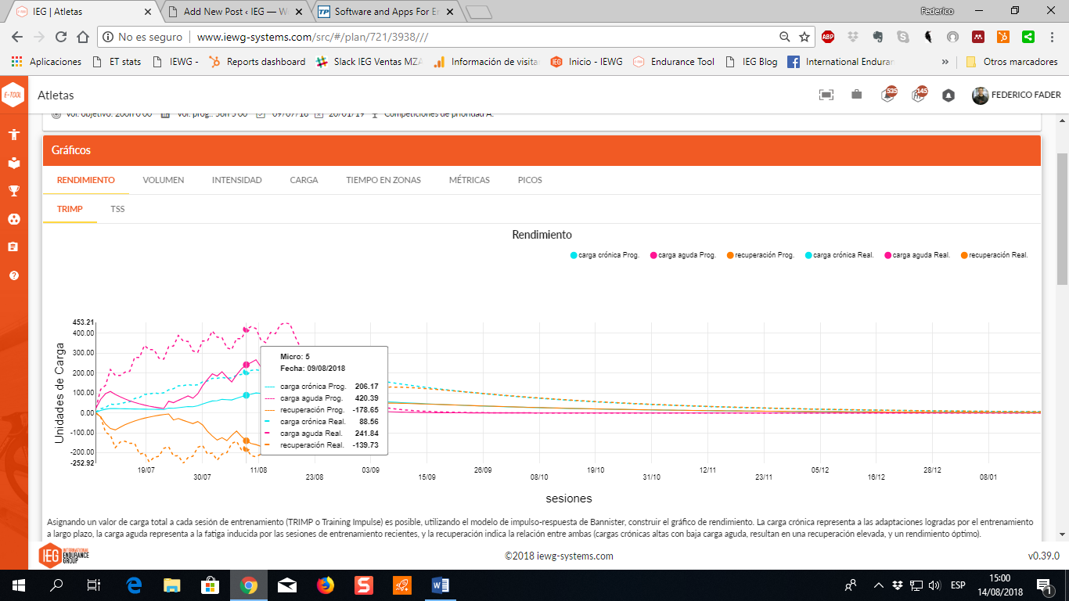Click the 453.21 y-axis maximum value

(83, 322)
